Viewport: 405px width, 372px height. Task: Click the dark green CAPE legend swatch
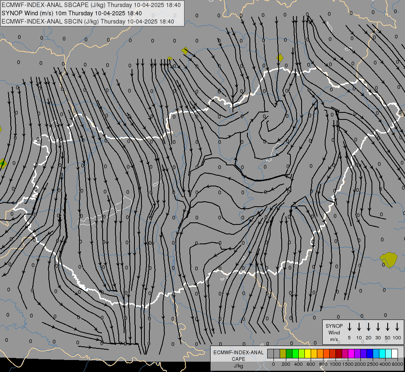(289, 353)
